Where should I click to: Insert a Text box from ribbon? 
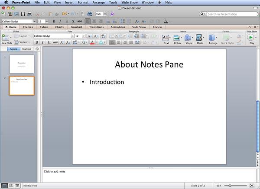click(166, 38)
